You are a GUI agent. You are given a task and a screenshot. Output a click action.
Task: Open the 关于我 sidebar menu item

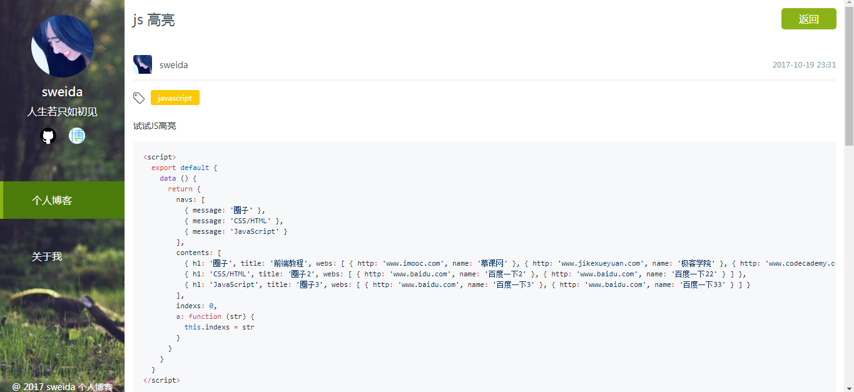pos(63,256)
